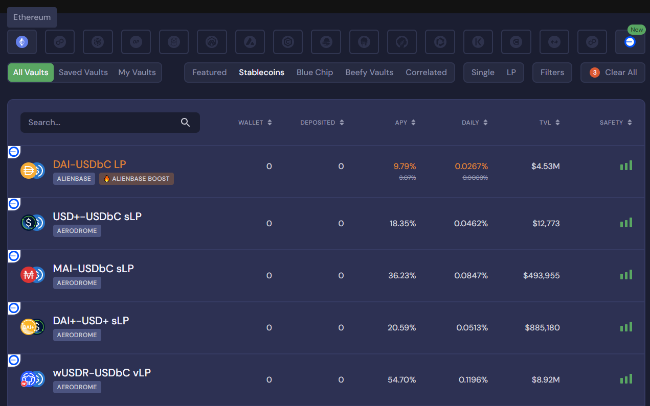Clear All active filters
Screen dimensions: 650x406
click(x=613, y=73)
